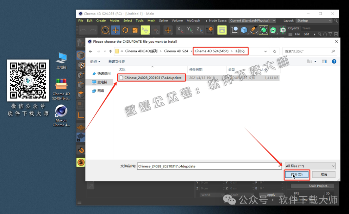Open the MoGraph menu
The image size is (349, 214).
(x=193, y=20)
